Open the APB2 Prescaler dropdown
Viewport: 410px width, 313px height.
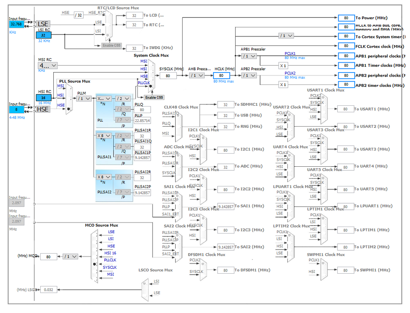(249, 75)
